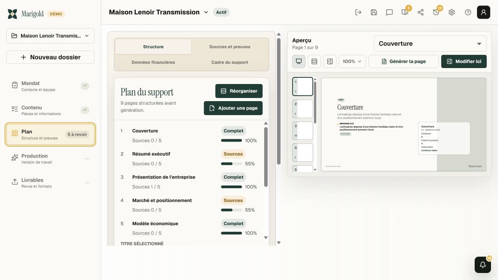Open Livrables in the sidebar
The height and width of the screenshot is (280, 498).
click(x=50, y=183)
